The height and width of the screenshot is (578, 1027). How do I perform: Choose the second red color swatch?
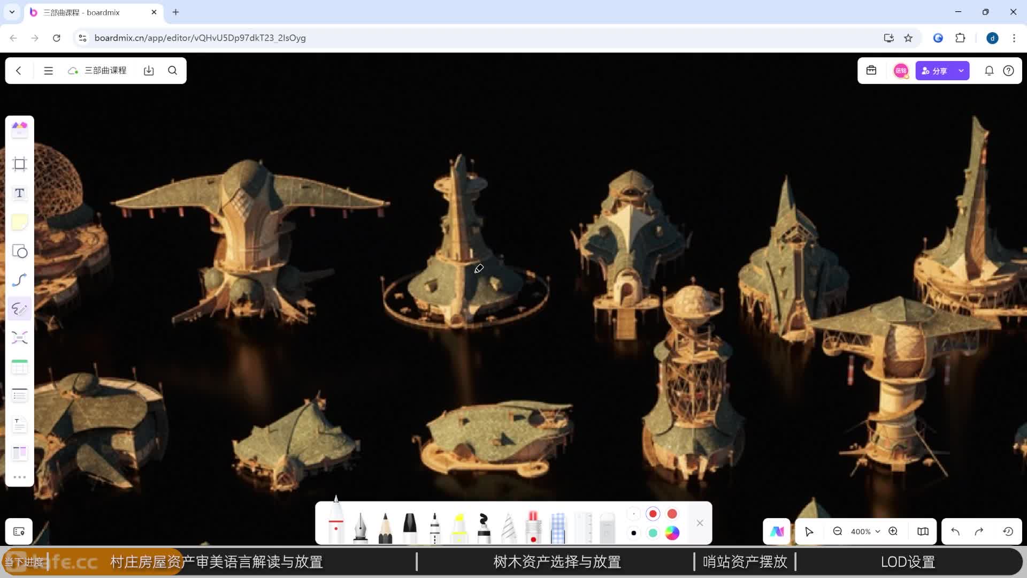click(672, 514)
